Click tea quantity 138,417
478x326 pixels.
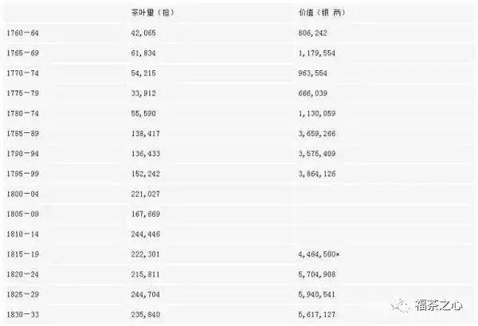146,134
